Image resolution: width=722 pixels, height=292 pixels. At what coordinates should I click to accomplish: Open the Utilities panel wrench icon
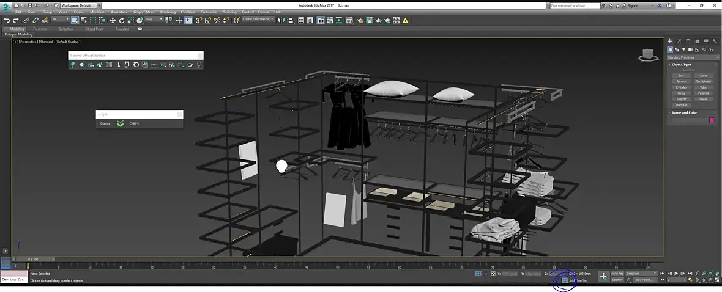tap(713, 42)
